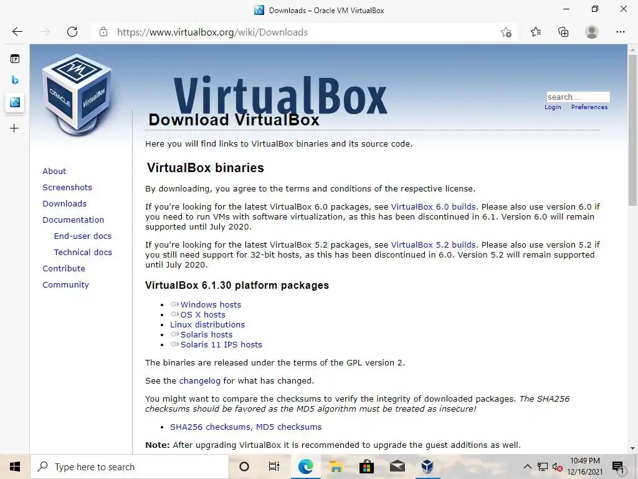
Task: Open Technical docs sidebar link
Action: 83,253
